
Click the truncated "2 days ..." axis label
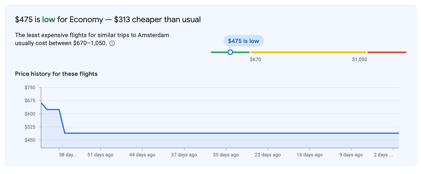tap(383, 155)
